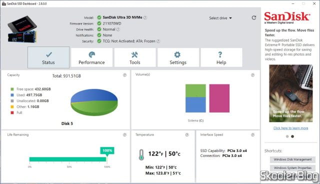Click the SSD drive product image
The image size is (320, 184).
[22, 29]
